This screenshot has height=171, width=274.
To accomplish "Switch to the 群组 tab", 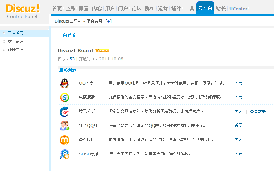I will click(x=150, y=8).
